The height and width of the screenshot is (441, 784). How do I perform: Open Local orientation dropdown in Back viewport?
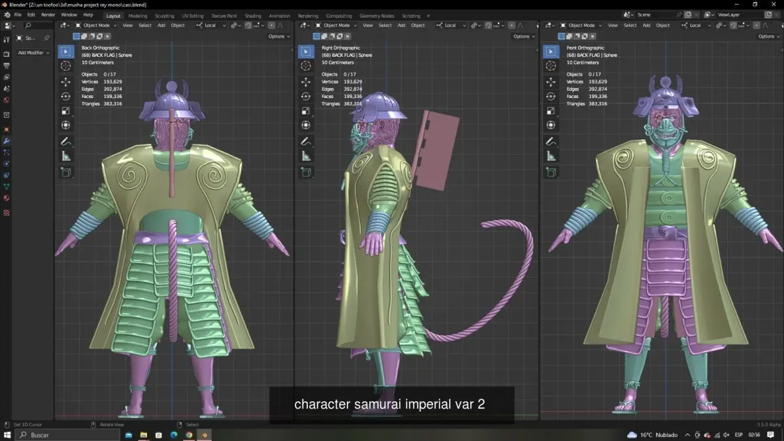(211, 25)
